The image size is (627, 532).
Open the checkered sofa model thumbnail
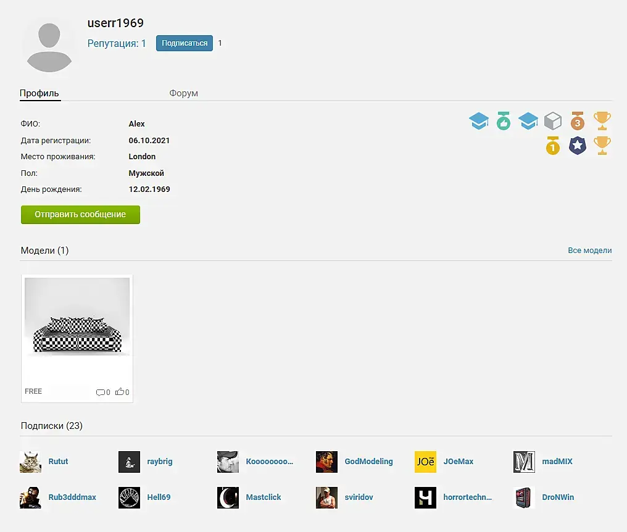coord(77,317)
